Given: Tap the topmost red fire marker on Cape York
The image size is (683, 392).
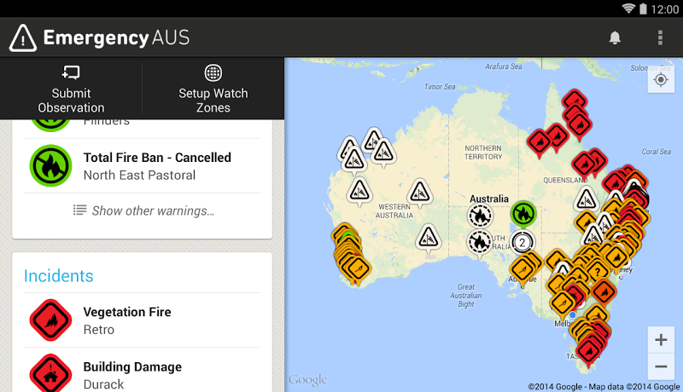Looking at the screenshot, I should pyautogui.click(x=575, y=101).
